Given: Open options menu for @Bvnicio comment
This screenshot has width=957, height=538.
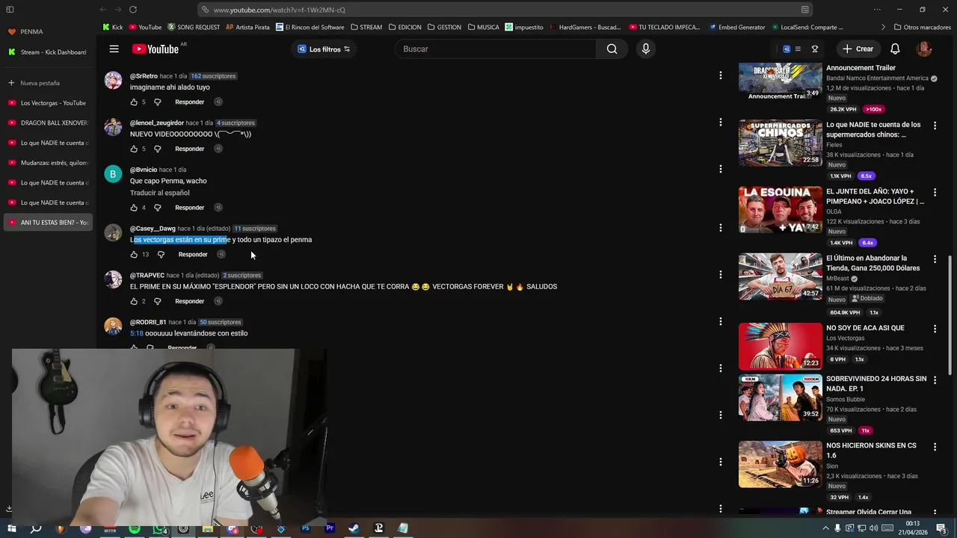Looking at the screenshot, I should (x=720, y=169).
